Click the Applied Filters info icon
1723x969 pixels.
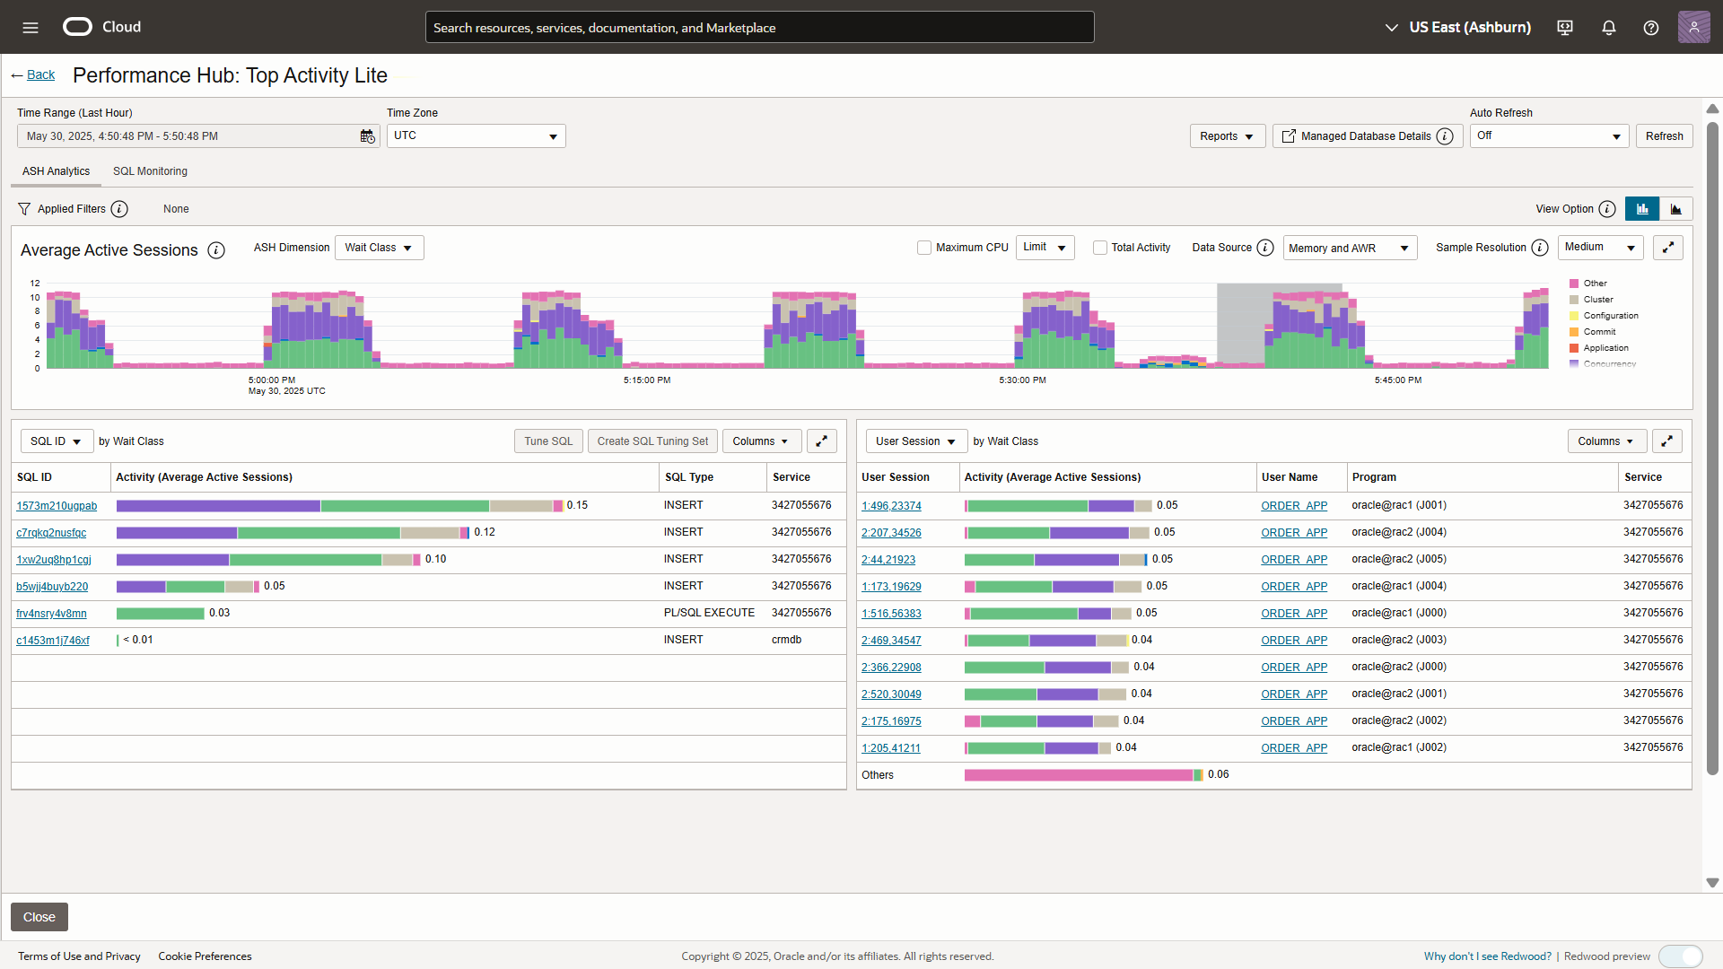[x=119, y=209]
